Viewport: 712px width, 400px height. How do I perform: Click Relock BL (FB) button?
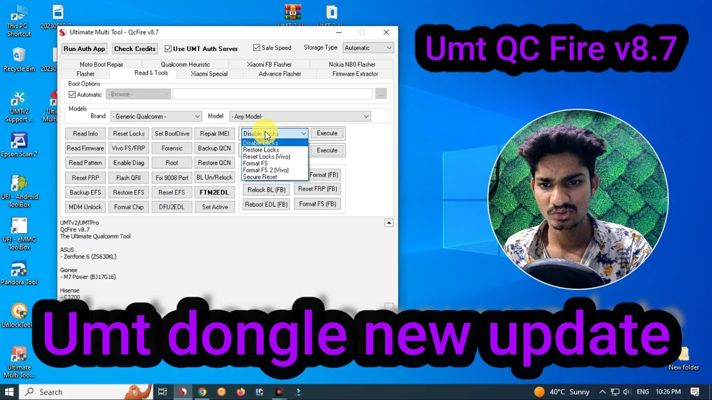click(x=266, y=189)
